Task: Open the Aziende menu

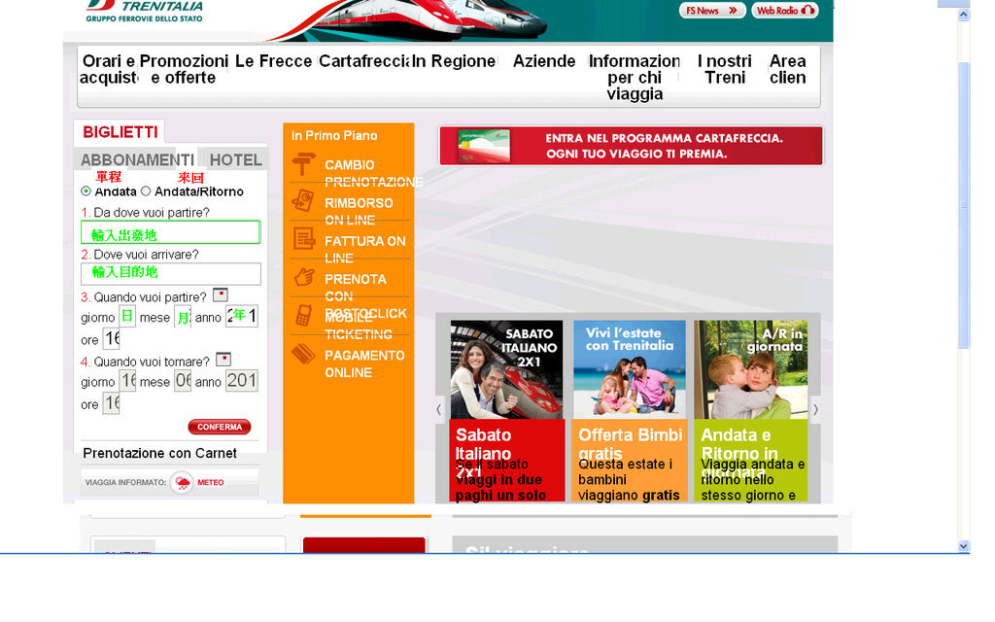Action: click(x=544, y=61)
